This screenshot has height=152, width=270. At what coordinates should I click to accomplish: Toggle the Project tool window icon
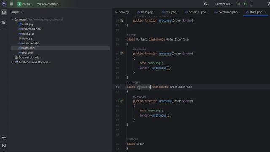coord(4,12)
